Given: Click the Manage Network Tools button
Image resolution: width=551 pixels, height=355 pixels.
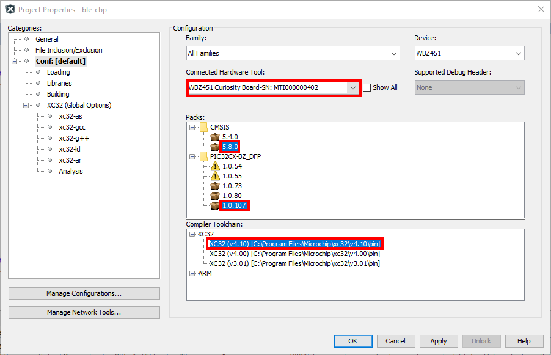Looking at the screenshot, I should click(x=84, y=312).
